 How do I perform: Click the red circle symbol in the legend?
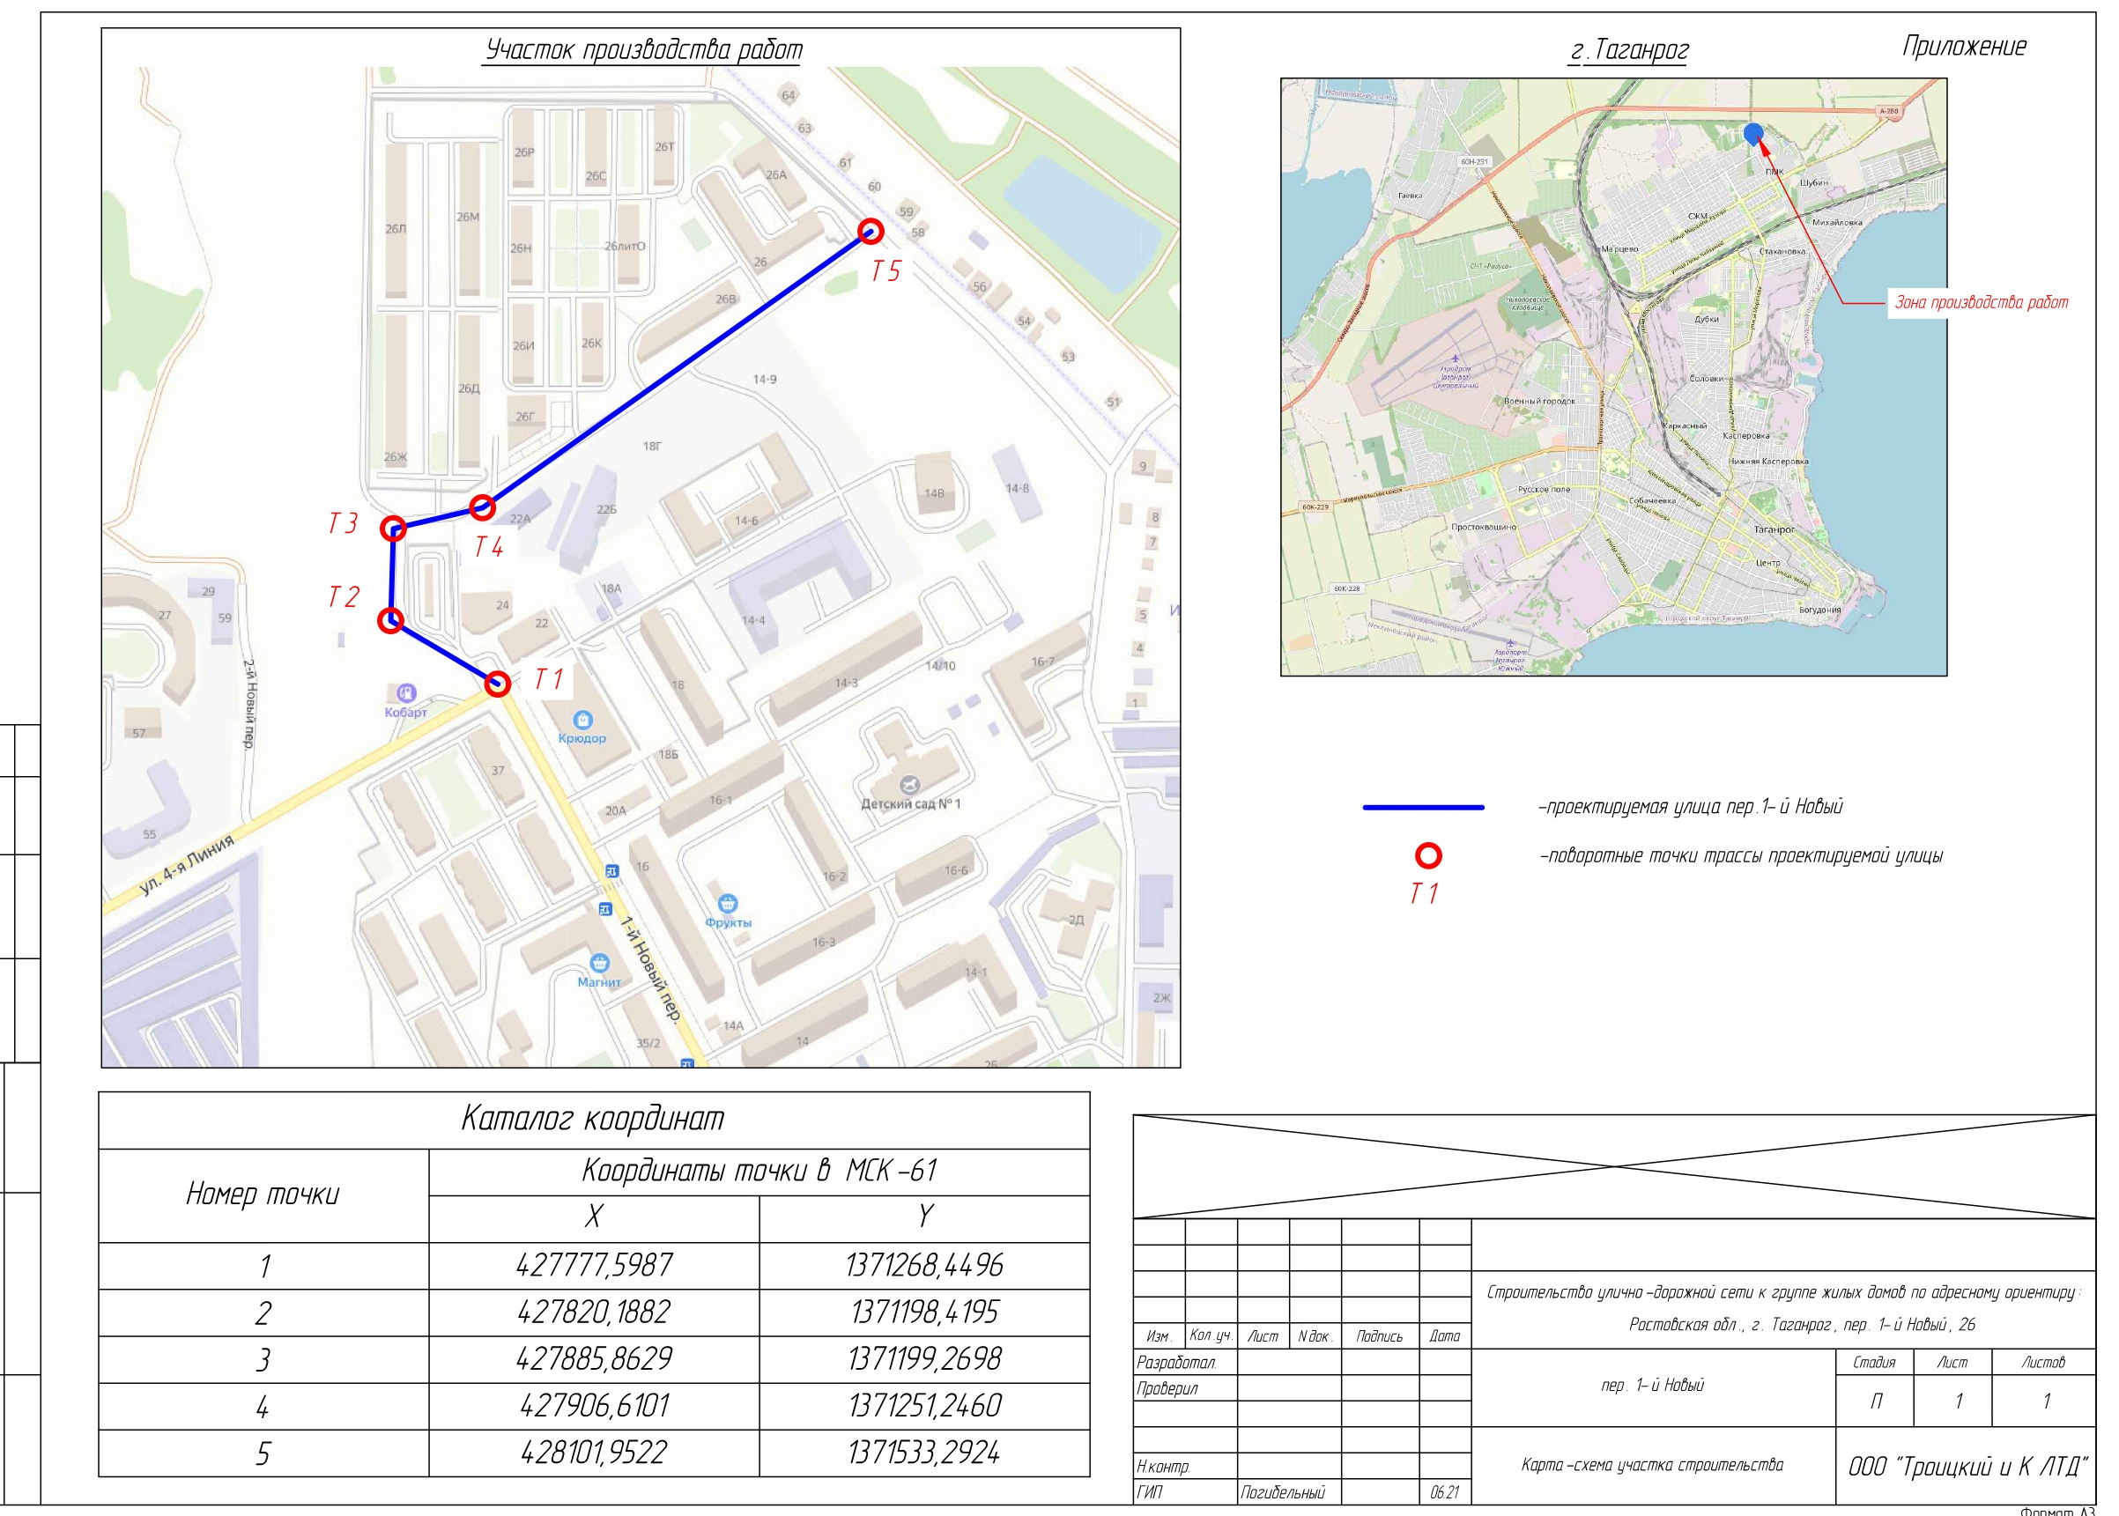click(1428, 855)
